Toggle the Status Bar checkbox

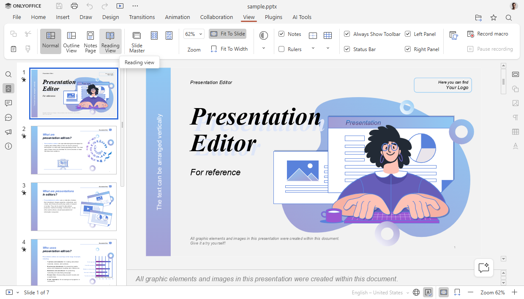click(x=347, y=49)
